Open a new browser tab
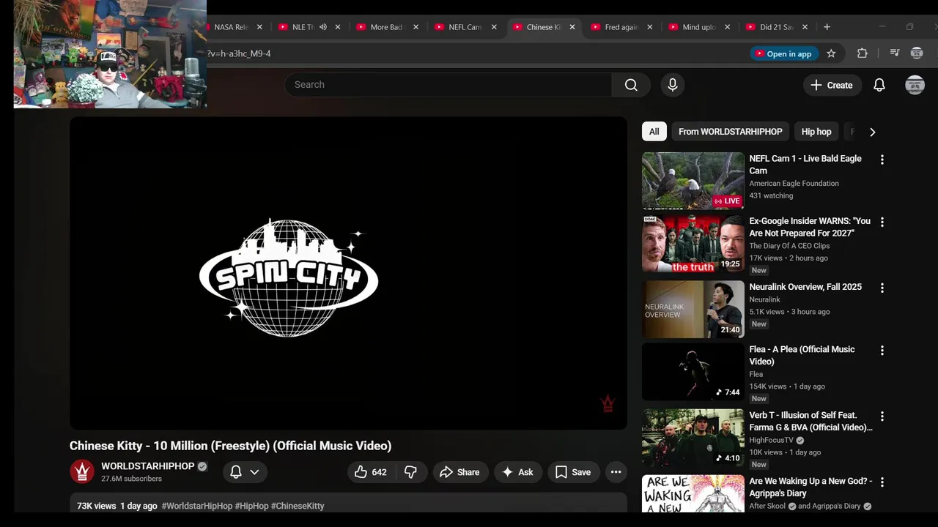The height and width of the screenshot is (527, 938). coord(827,27)
